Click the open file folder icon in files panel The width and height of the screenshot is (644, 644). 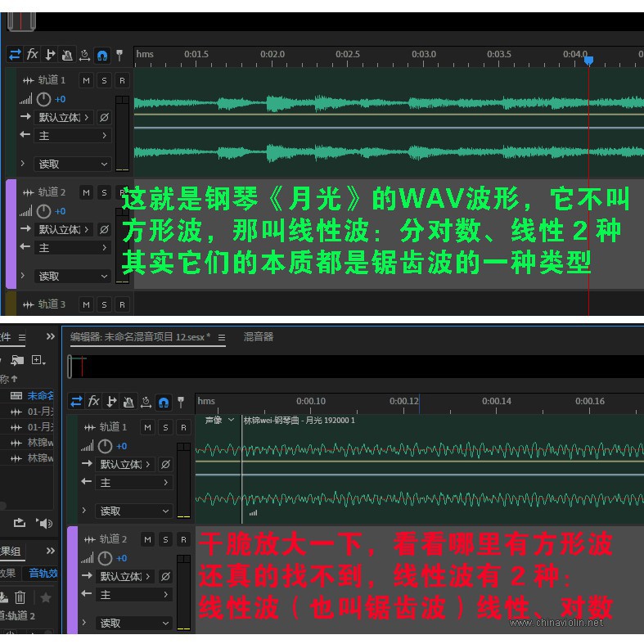(17, 360)
